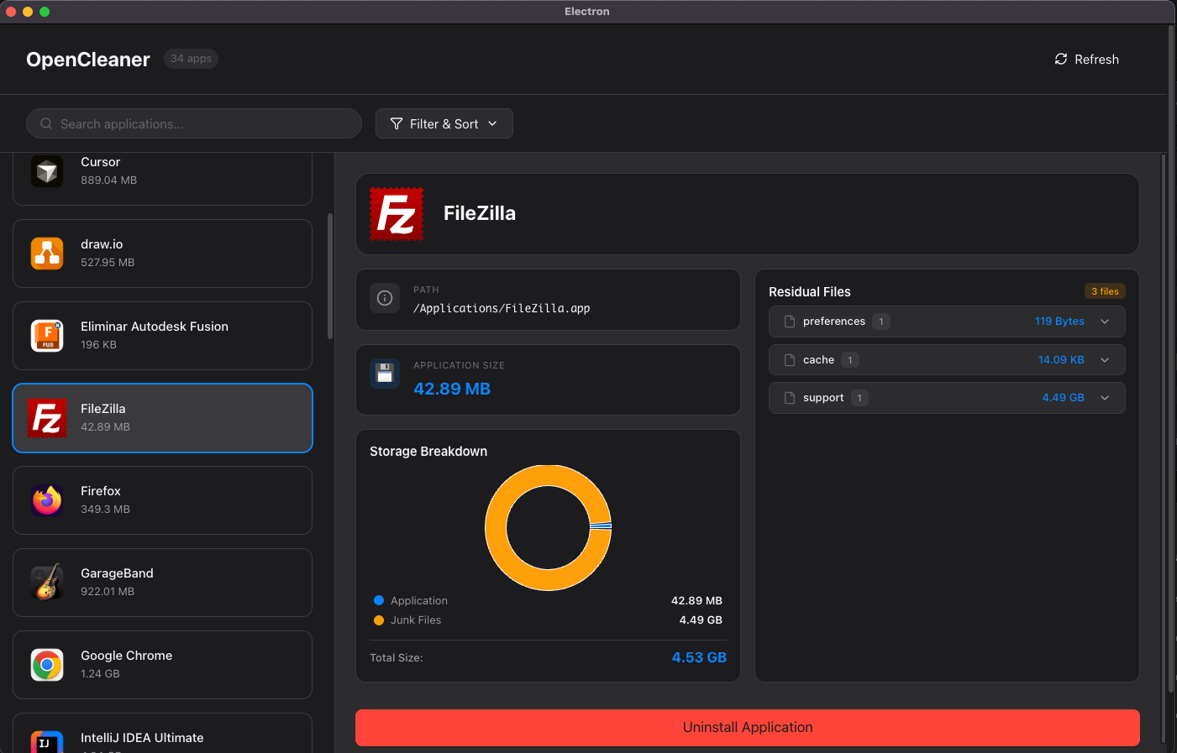Refresh the applications list
The height and width of the screenshot is (753, 1177).
(1086, 59)
